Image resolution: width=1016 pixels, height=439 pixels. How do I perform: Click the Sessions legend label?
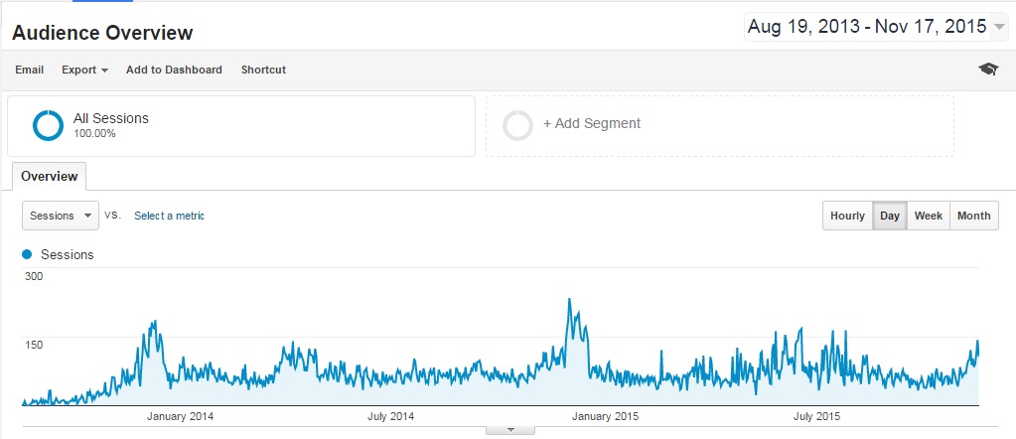(x=68, y=255)
